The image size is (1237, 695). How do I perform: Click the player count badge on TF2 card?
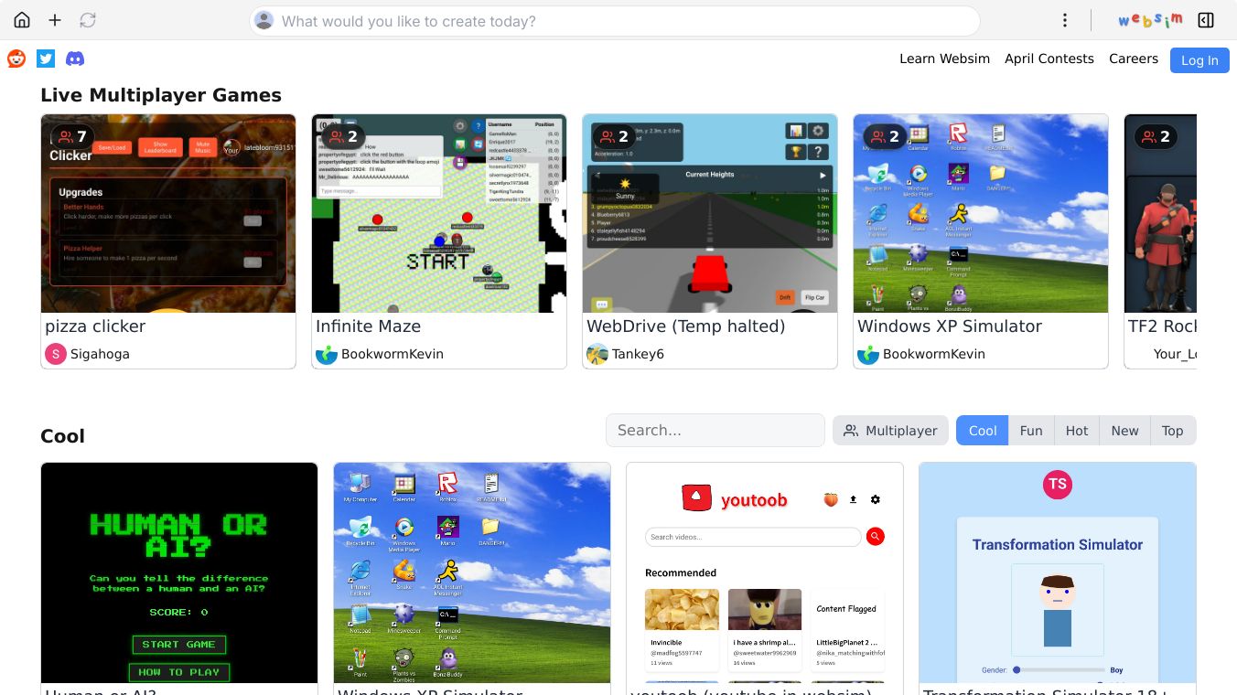pyautogui.click(x=1156, y=137)
